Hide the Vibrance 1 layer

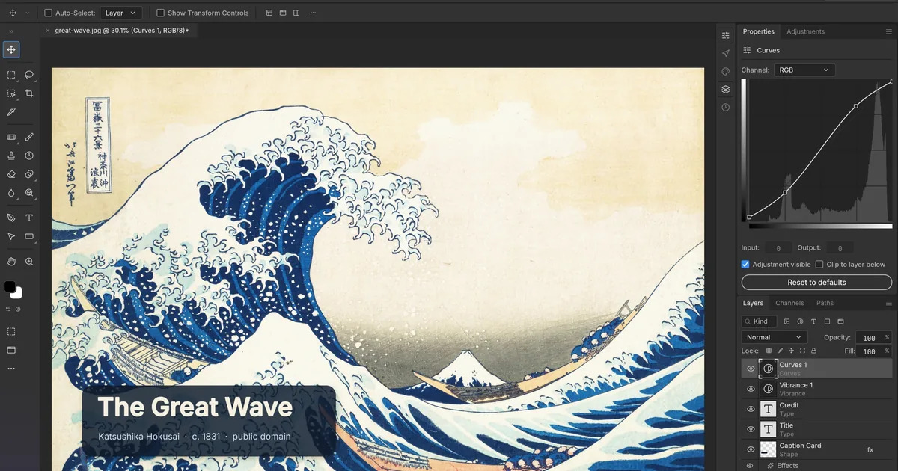751,389
